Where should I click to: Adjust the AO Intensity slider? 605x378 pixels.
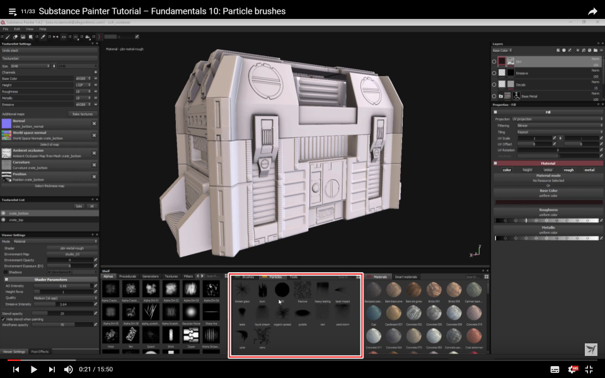[x=63, y=286]
